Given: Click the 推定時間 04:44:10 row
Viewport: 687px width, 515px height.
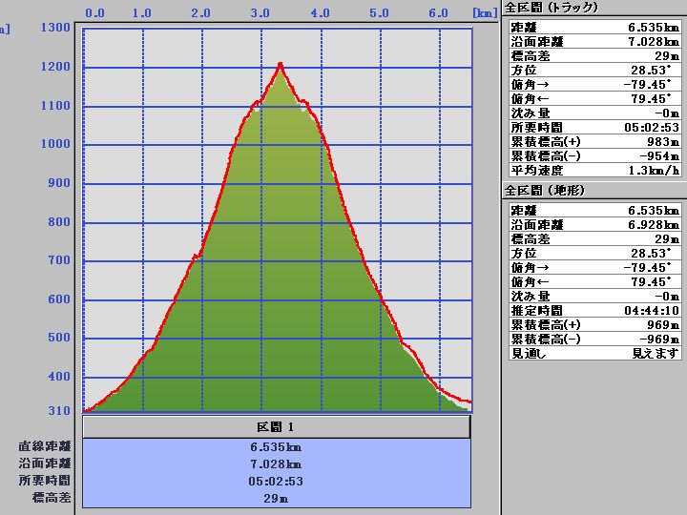Looking at the screenshot, I should pos(594,311).
